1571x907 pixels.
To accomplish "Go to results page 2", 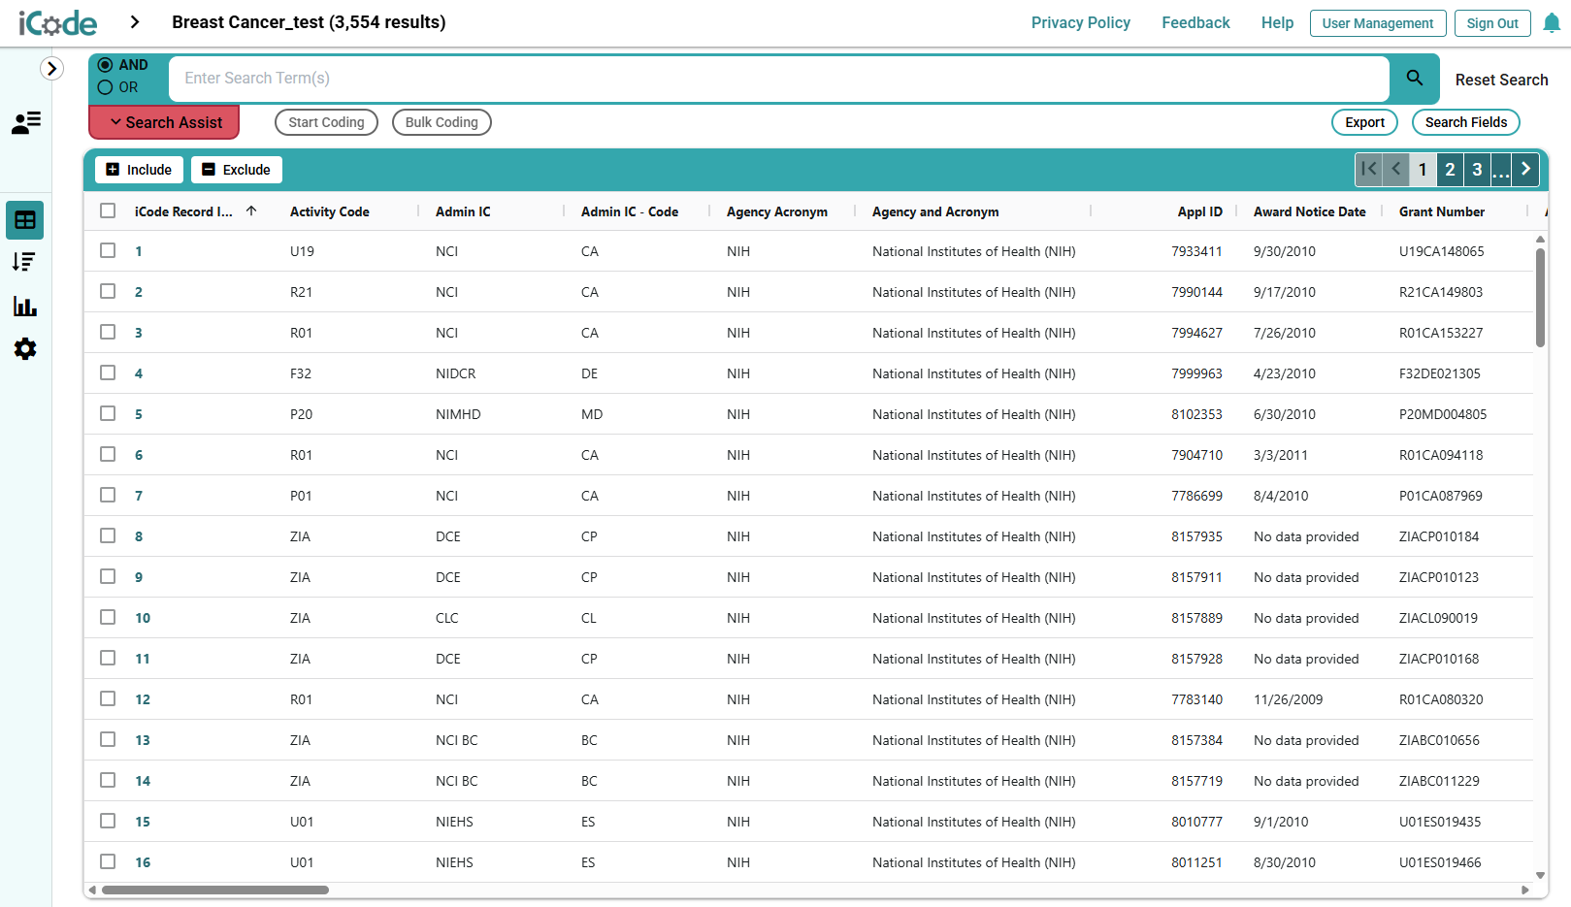I will 1450,169.
